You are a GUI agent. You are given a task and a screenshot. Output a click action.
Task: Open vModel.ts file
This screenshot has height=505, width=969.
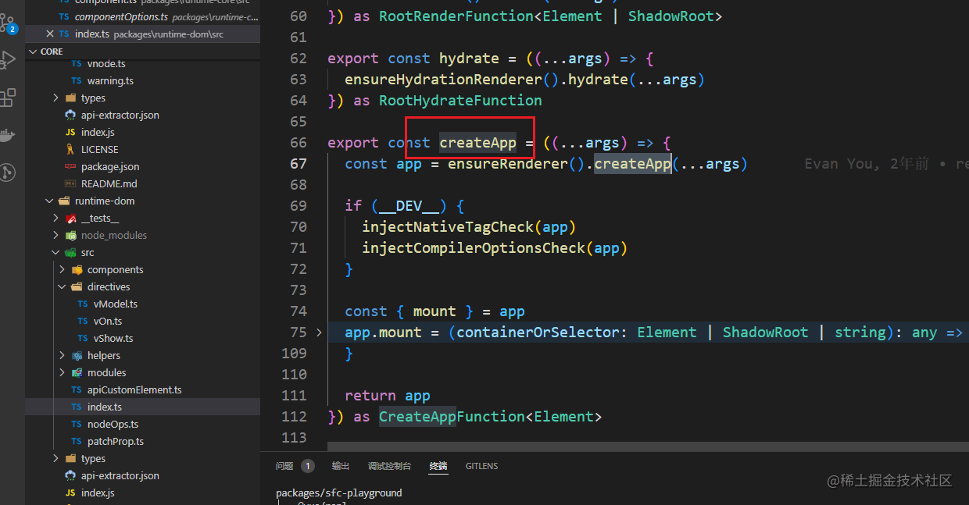point(116,304)
